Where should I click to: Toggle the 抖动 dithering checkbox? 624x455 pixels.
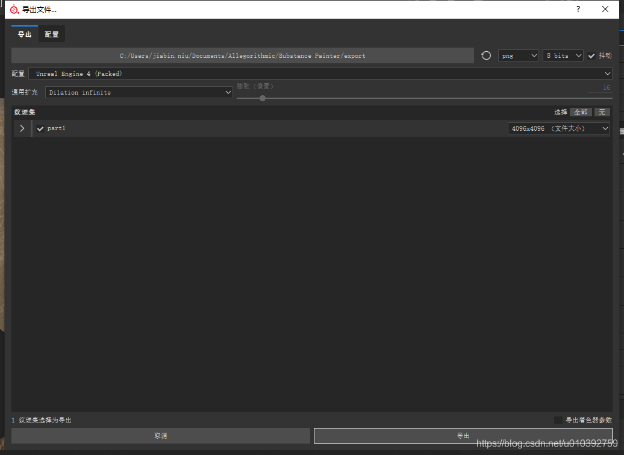pyautogui.click(x=591, y=55)
